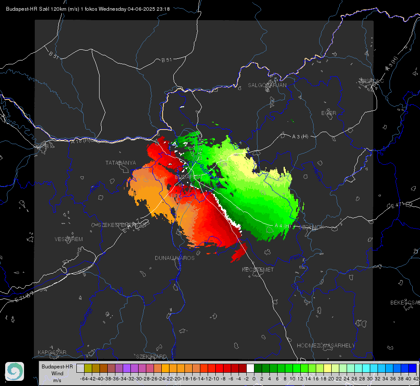Screen dimensions: 420x386
Task: Select the amber swatch between -24 and -22
Action: [x=165, y=368]
